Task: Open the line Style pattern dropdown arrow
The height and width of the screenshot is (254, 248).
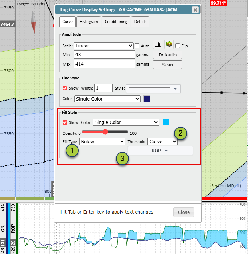Action: [175, 89]
